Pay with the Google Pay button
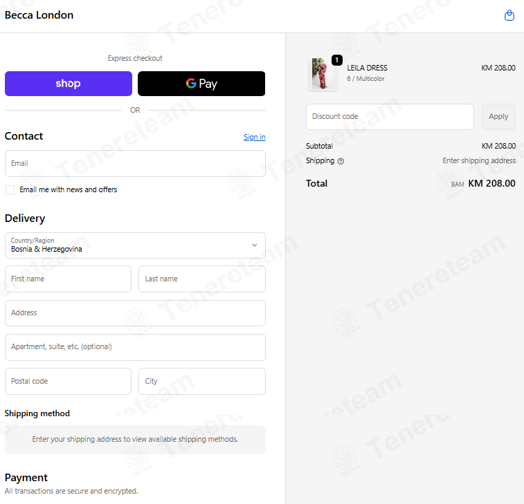The width and height of the screenshot is (524, 504). [x=201, y=84]
